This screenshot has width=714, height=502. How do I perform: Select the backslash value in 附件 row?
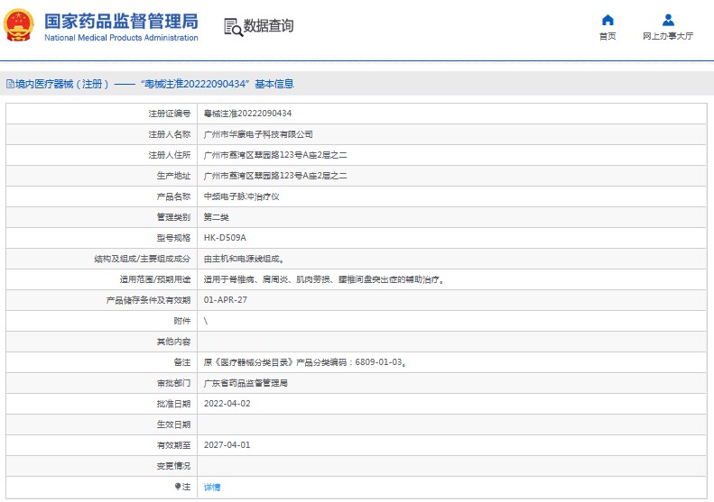[x=206, y=321]
